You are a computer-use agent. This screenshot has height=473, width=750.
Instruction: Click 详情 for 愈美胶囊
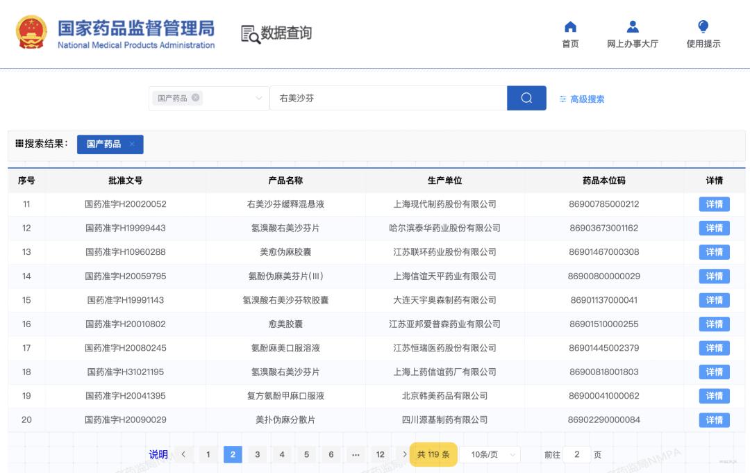(x=714, y=324)
